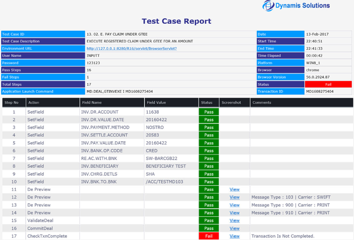Screen dimensions: 354x240
Task: Open the View screenshot link for step 11
Action: pos(234,189)
